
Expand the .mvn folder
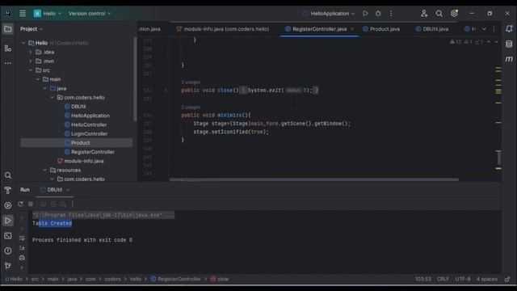[31, 61]
